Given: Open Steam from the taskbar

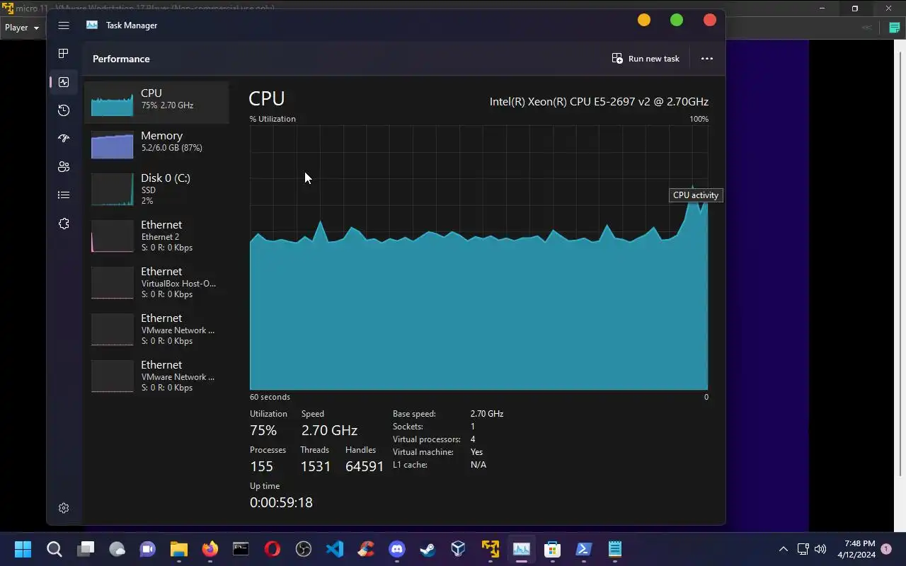Looking at the screenshot, I should tap(428, 549).
